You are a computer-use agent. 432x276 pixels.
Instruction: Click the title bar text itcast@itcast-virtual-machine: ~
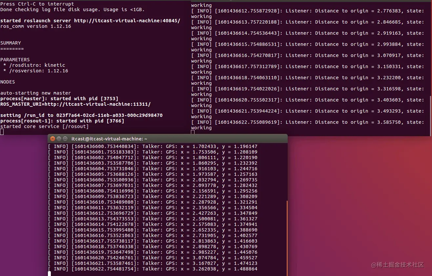point(109,139)
